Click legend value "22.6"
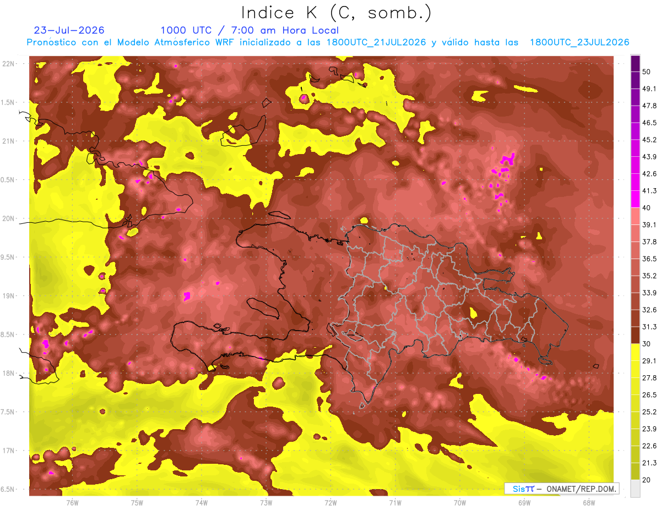Image resolution: width=661 pixels, height=510 pixels. [x=649, y=446]
